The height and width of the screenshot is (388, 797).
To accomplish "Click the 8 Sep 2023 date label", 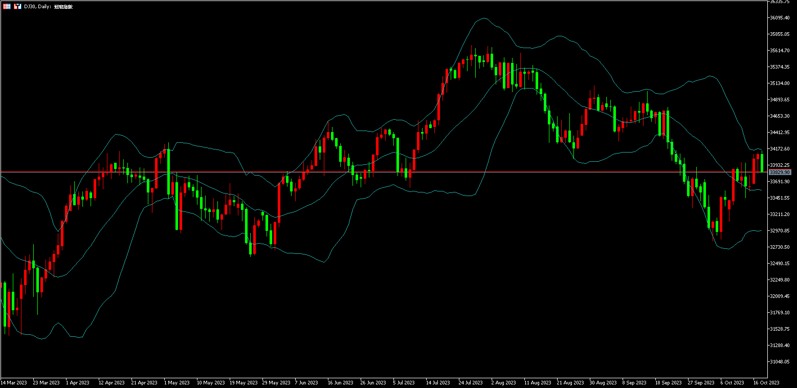I will pos(635,383).
